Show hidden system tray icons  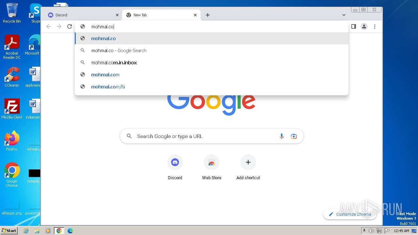pyautogui.click(x=364, y=231)
